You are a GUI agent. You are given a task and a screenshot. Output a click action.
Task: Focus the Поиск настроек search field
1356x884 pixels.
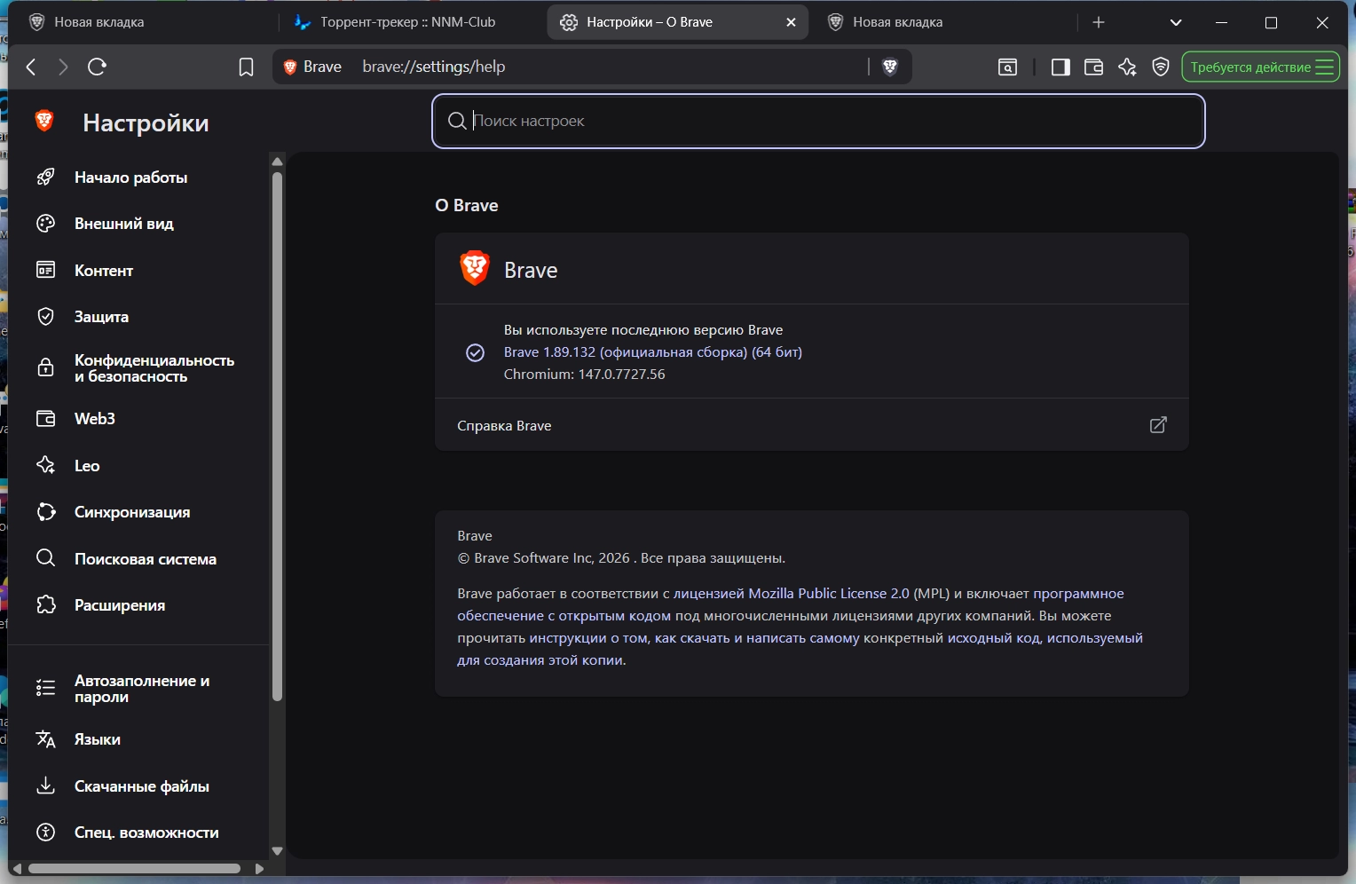pos(818,121)
